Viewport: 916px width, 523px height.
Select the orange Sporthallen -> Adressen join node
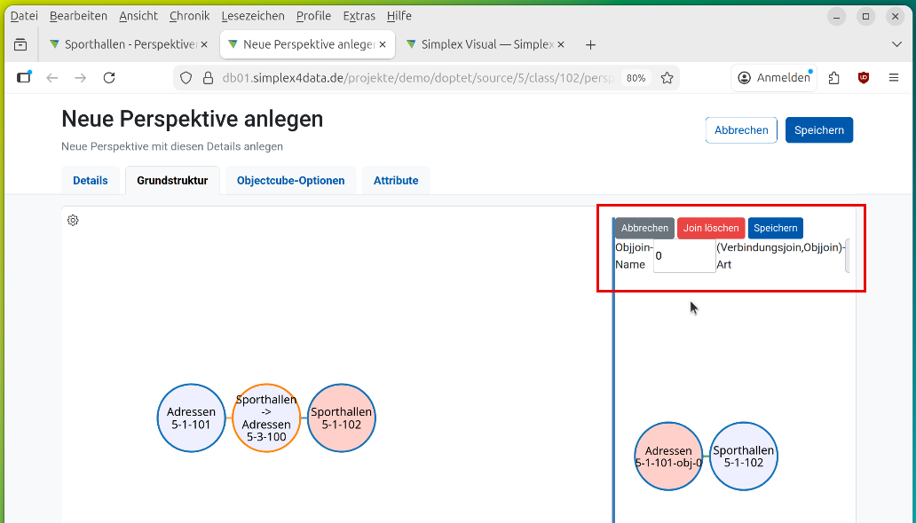pyautogui.click(x=266, y=418)
